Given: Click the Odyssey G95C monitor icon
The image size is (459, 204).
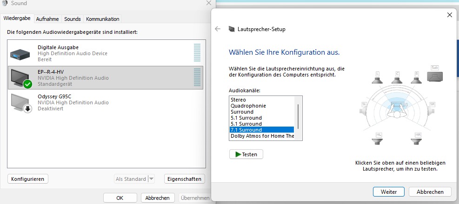Looking at the screenshot, I should click(21, 103).
